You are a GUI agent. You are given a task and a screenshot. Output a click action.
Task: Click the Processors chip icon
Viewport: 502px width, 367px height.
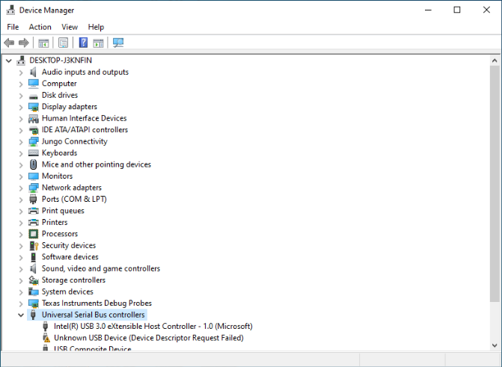(34, 234)
